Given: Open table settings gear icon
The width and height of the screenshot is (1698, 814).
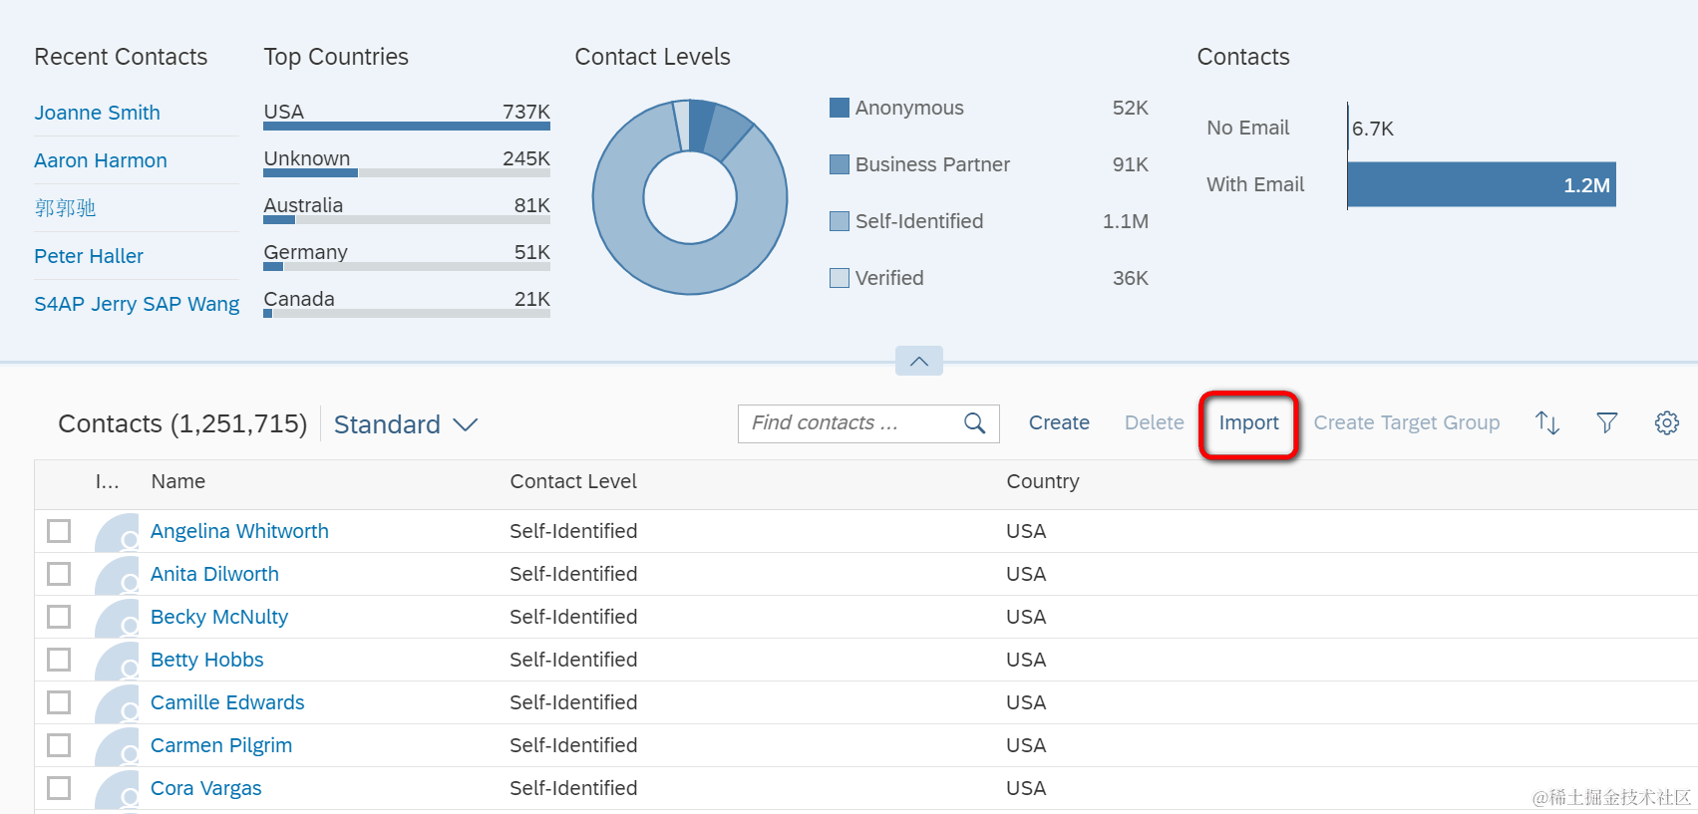Looking at the screenshot, I should (1666, 423).
